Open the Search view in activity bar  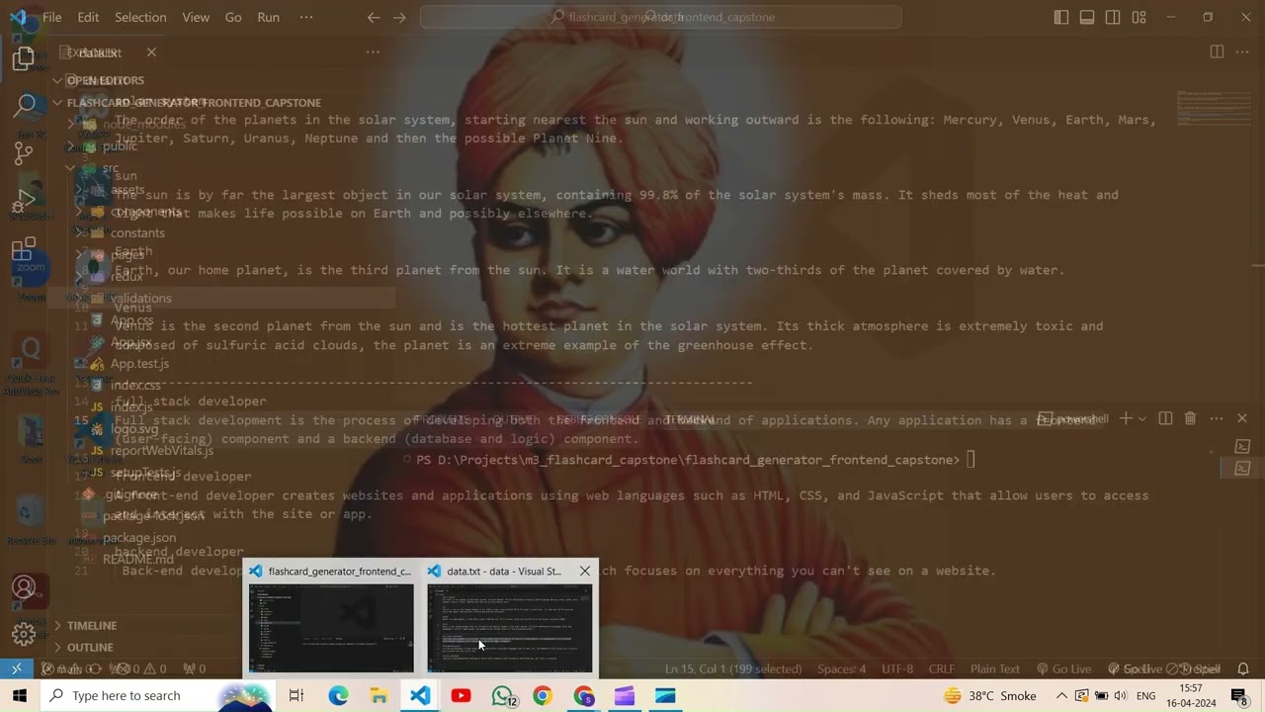[24, 106]
